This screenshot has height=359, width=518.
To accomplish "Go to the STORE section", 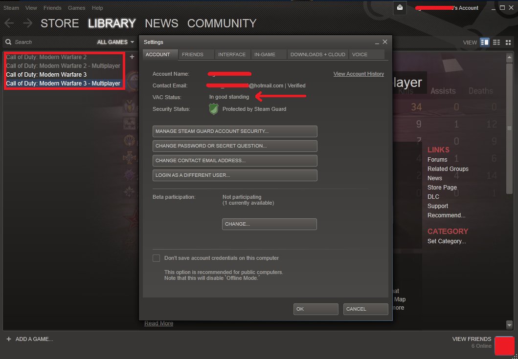I will [x=60, y=23].
